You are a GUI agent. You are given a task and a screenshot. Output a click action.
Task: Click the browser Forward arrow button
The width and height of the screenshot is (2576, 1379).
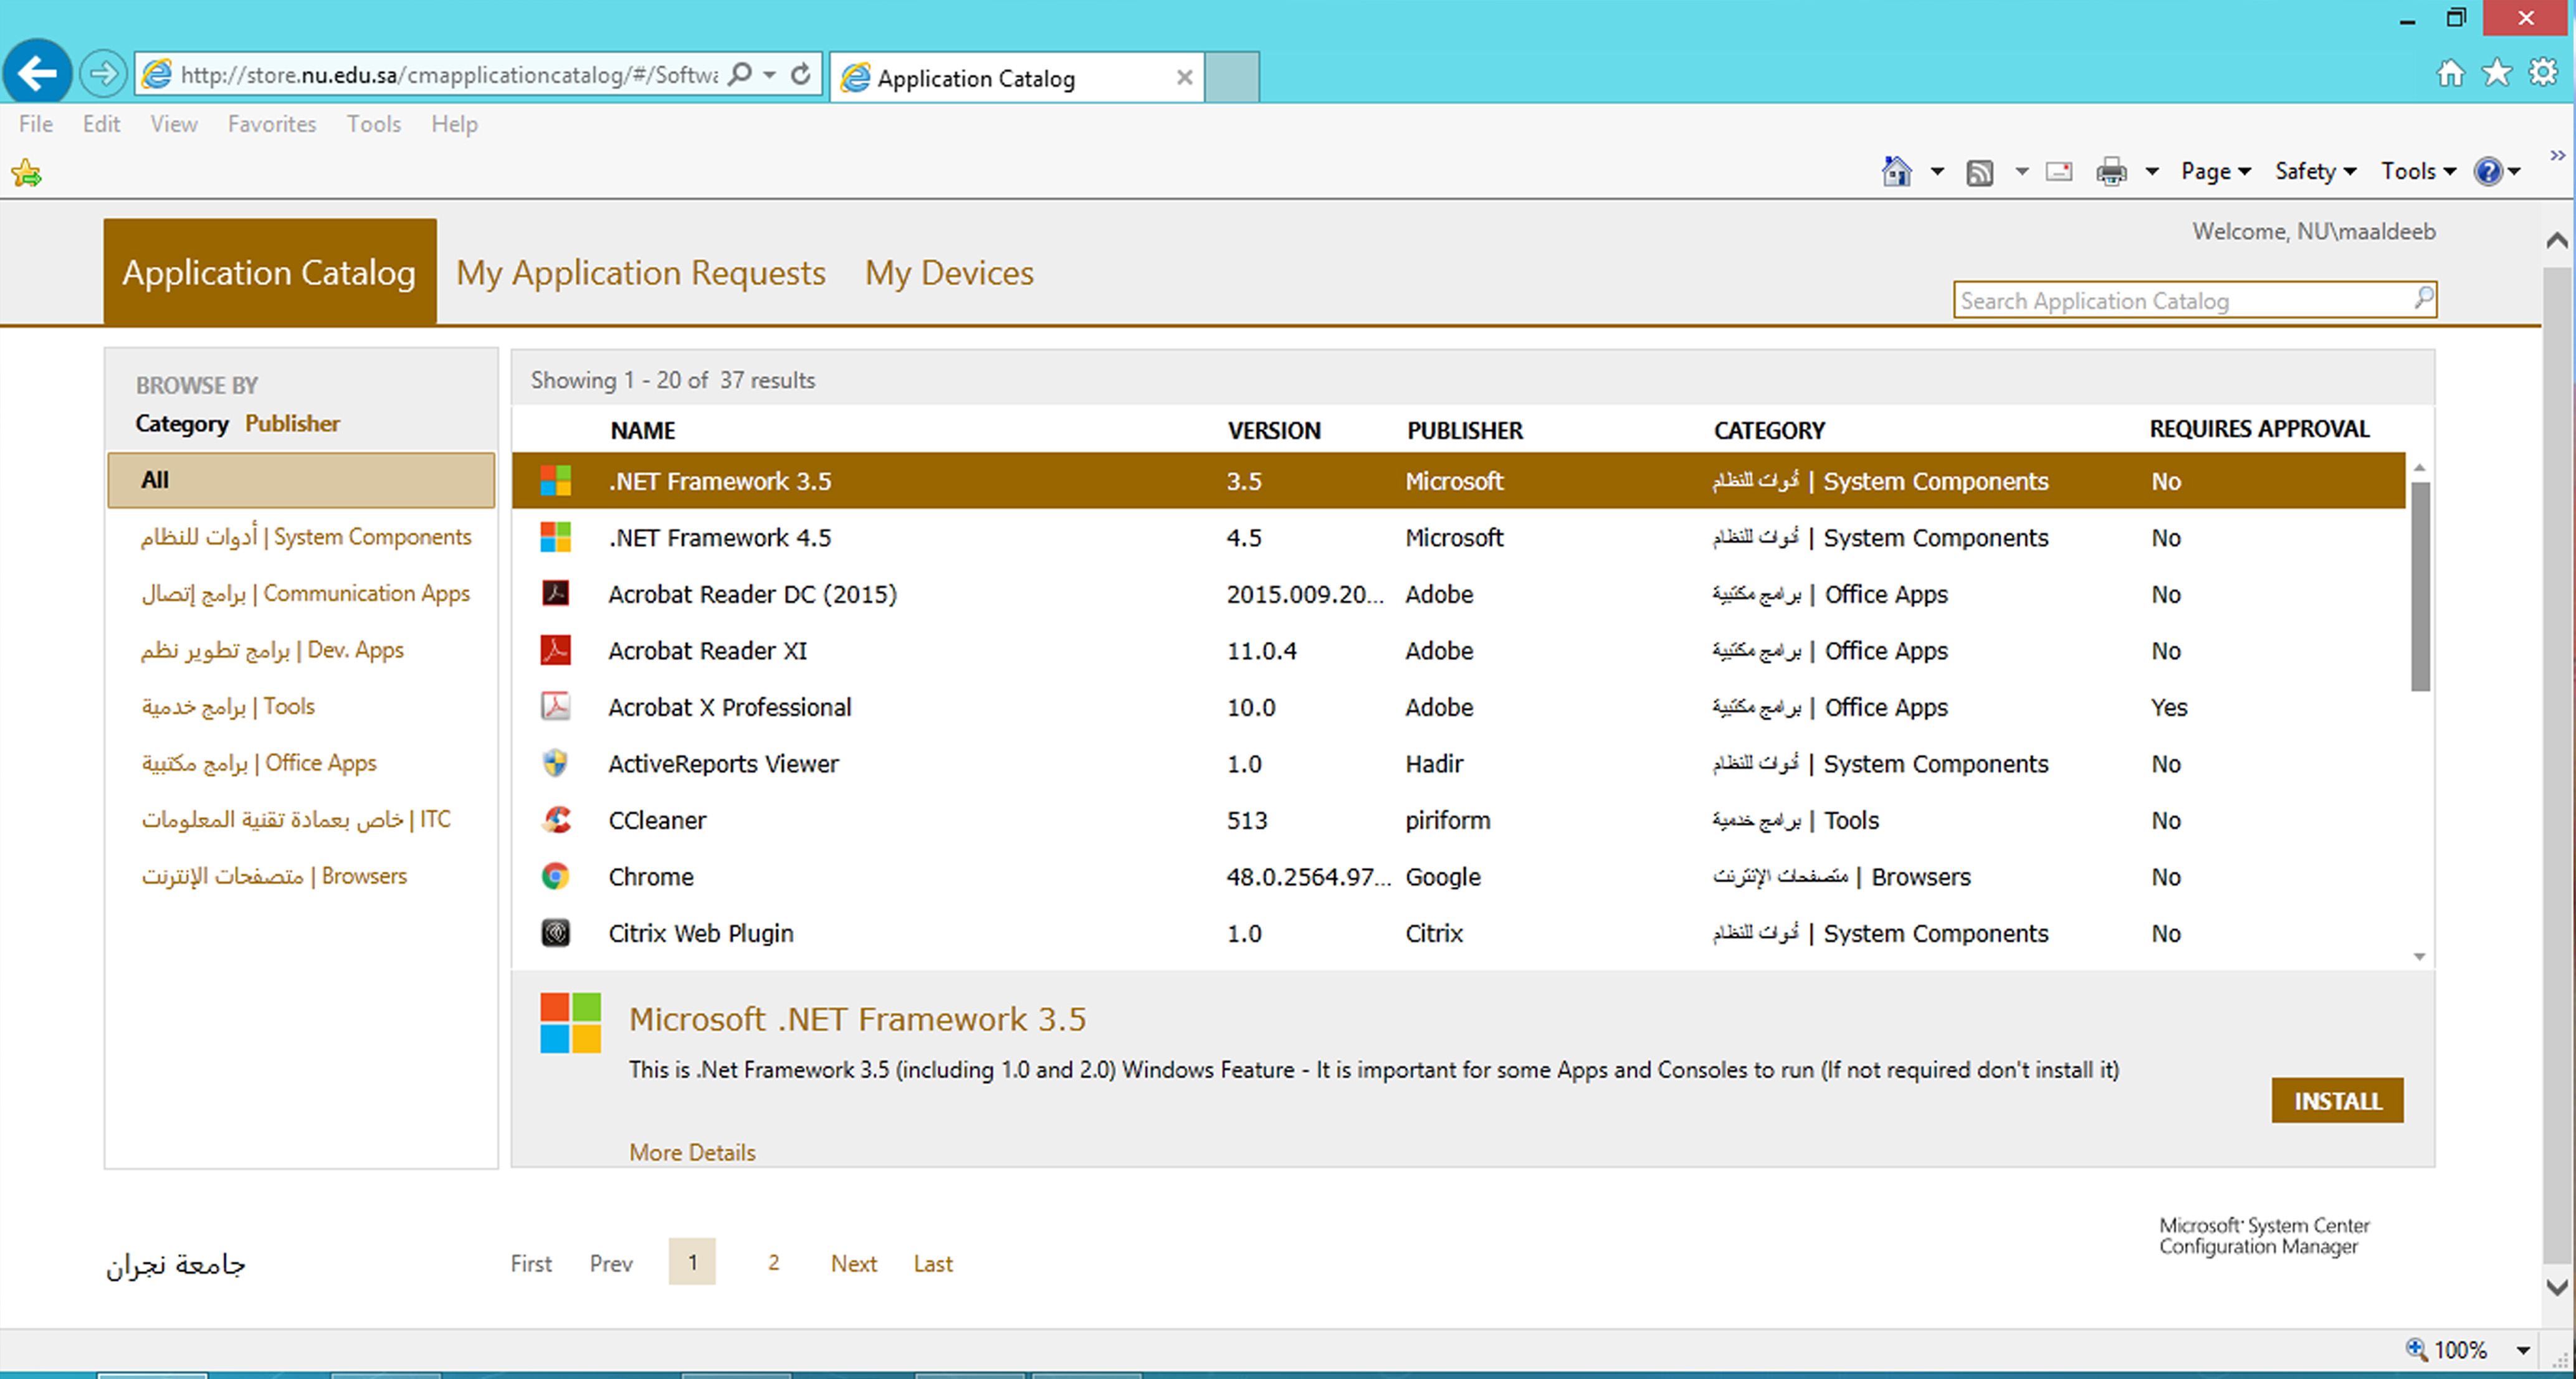coord(102,74)
